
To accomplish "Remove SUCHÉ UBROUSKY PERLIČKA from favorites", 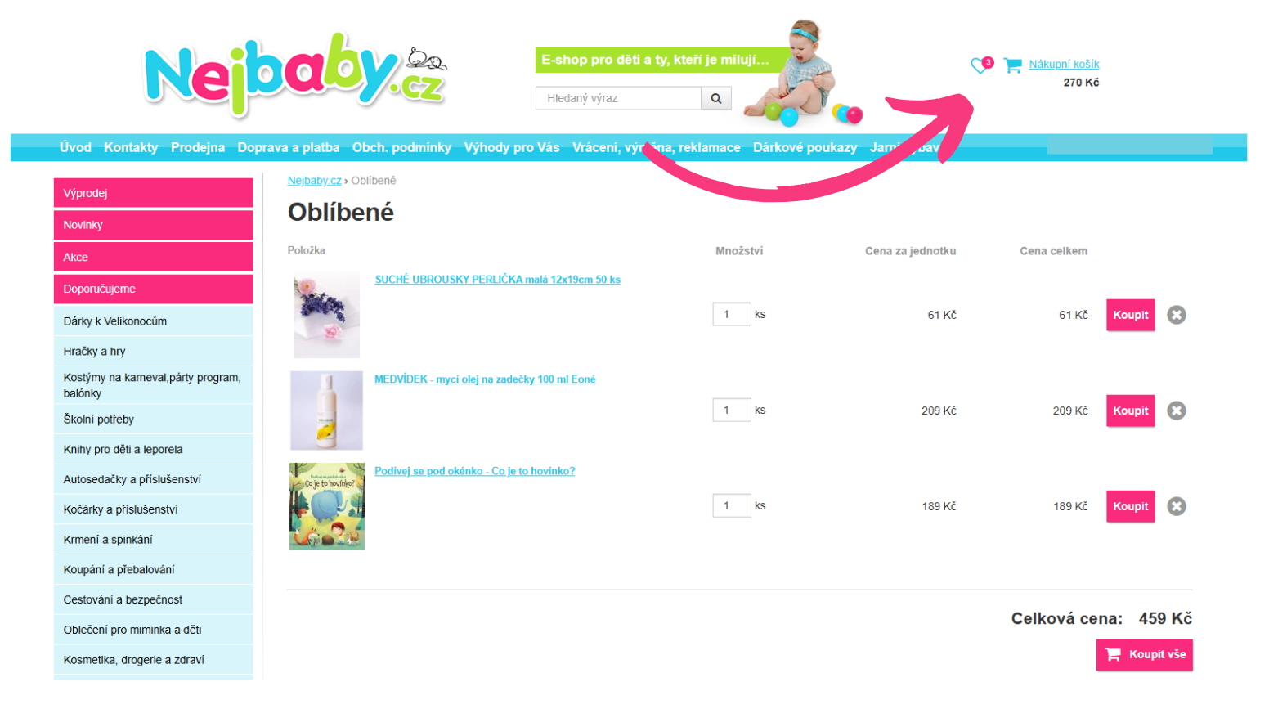I will (1176, 315).
